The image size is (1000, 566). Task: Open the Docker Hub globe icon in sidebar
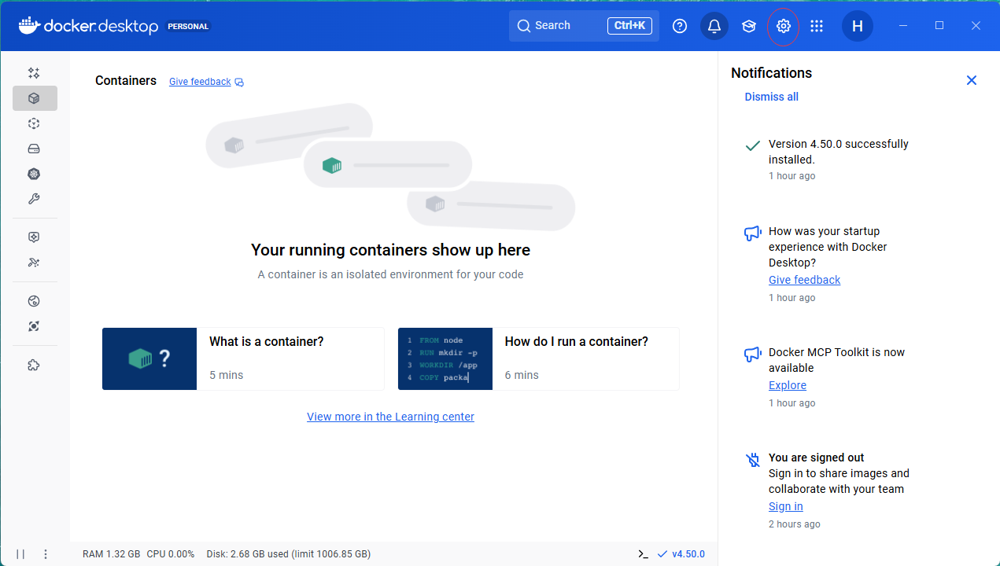[x=34, y=301]
